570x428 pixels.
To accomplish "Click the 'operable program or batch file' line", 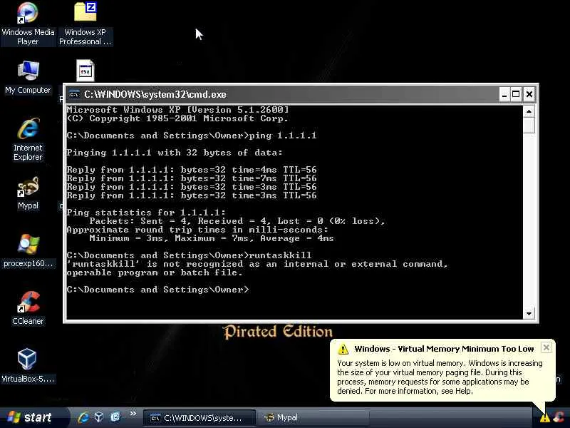I will (x=155, y=272).
